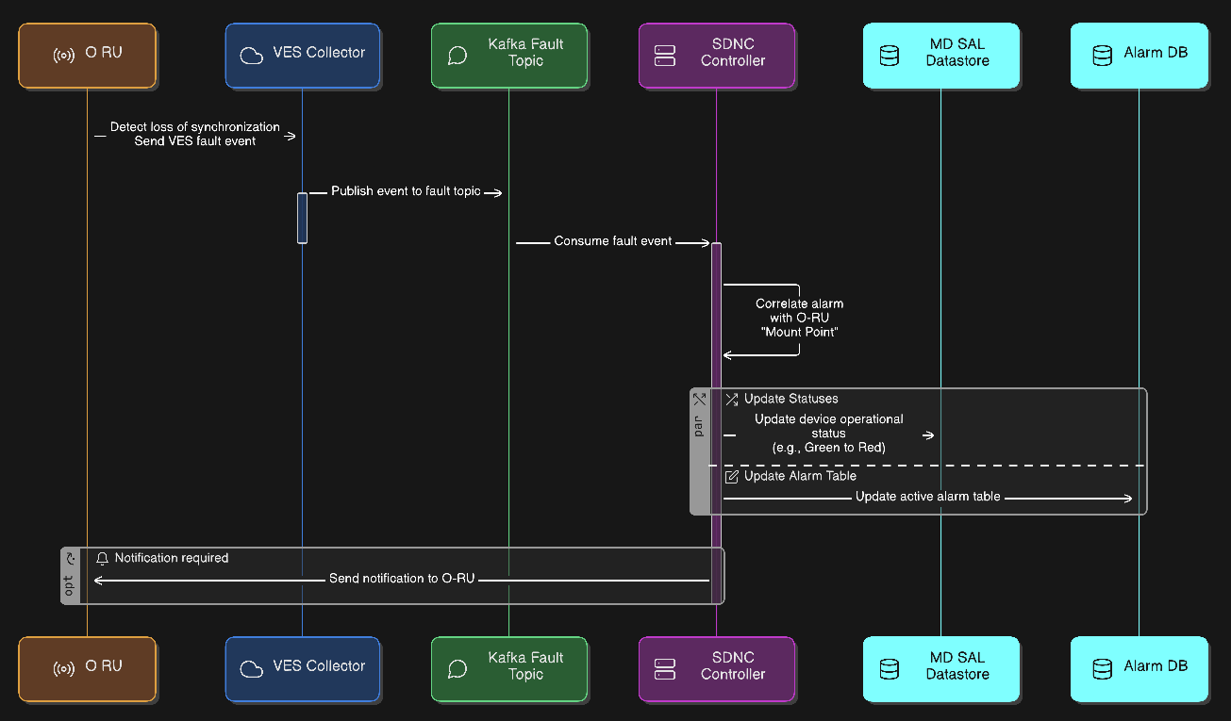
Task: Select the 'Send notification to O-RU' message text
Action: pos(402,579)
